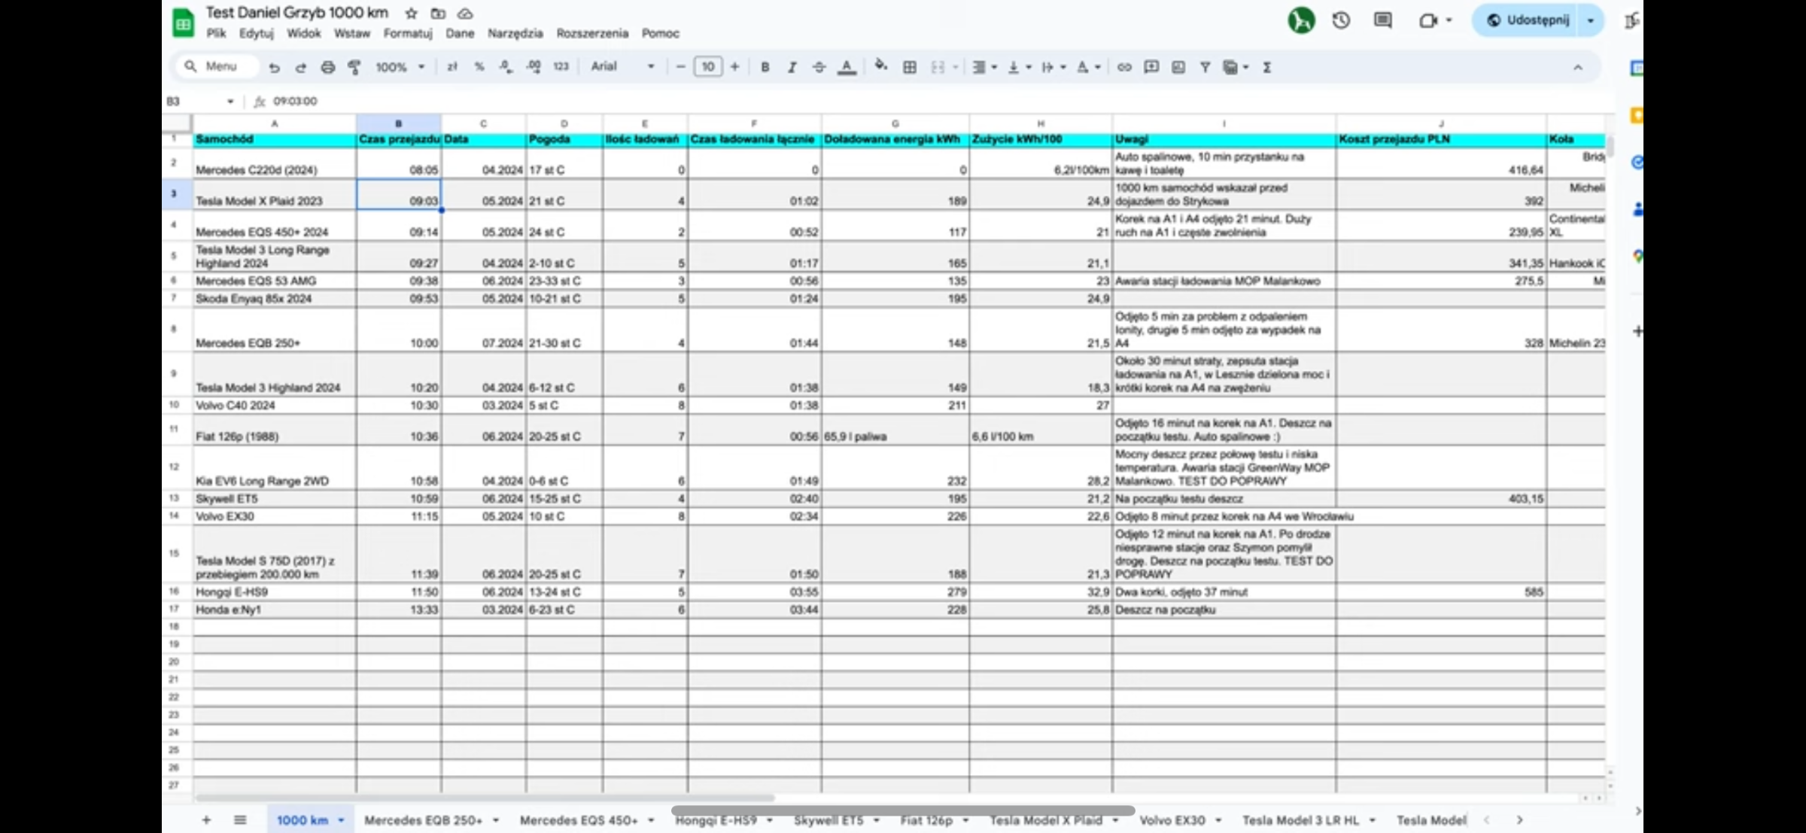Image resolution: width=1806 pixels, height=833 pixels.
Task: Open the Formatuj menu
Action: [x=408, y=33]
